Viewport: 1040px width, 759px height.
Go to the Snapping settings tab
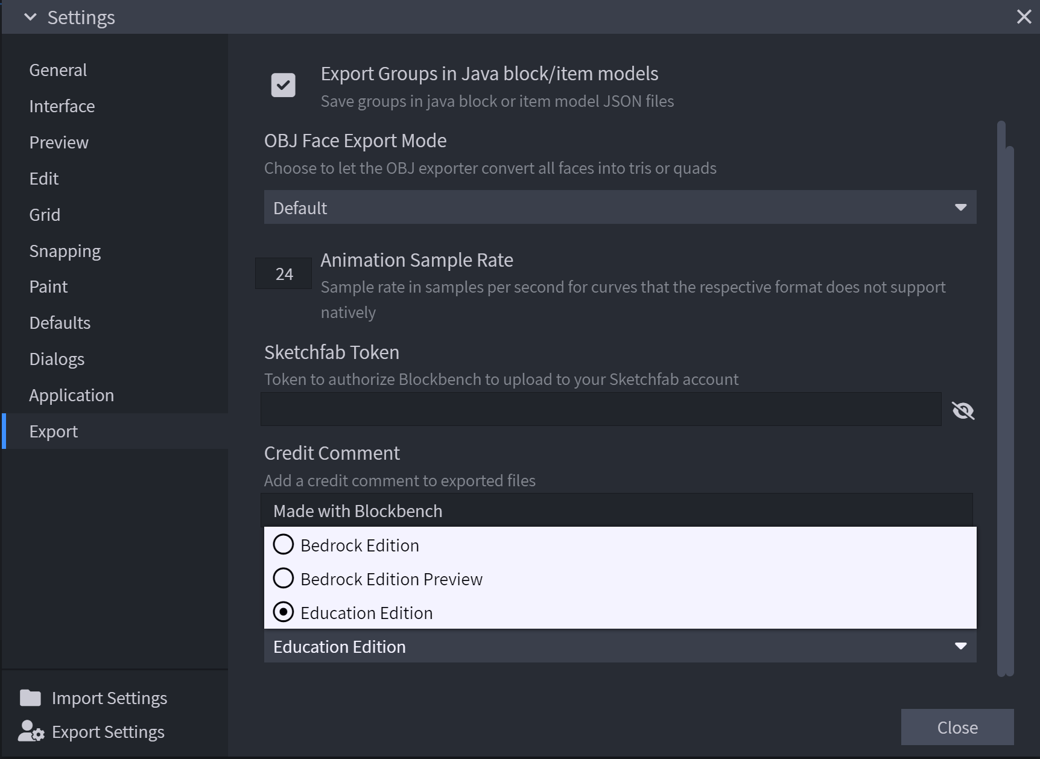pos(65,251)
